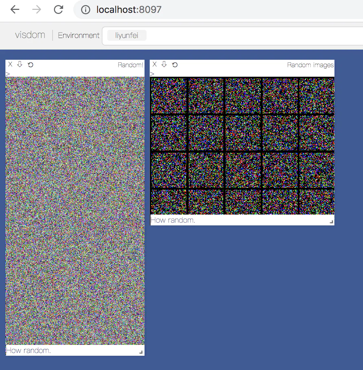Reload the page with the browser refresh icon
This screenshot has width=363, height=370.
click(x=58, y=10)
